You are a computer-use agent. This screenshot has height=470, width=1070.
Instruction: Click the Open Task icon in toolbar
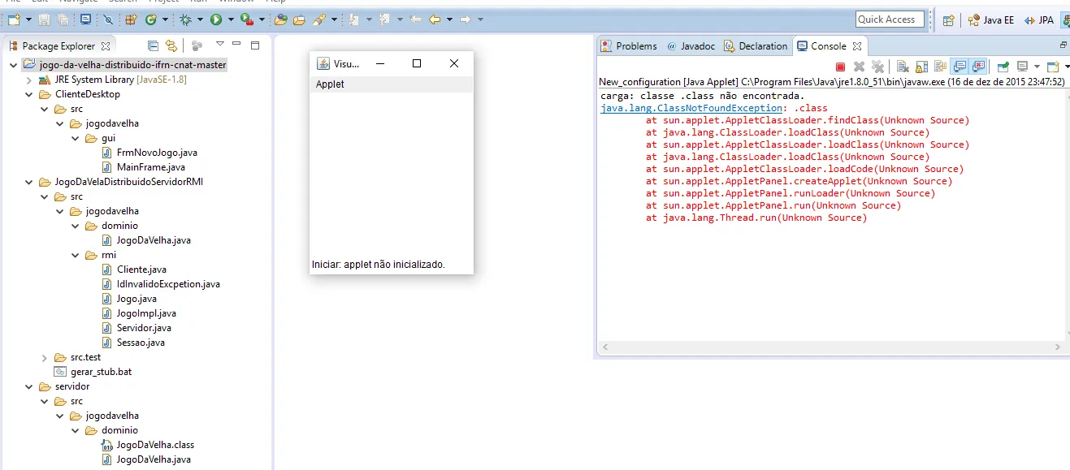[299, 19]
